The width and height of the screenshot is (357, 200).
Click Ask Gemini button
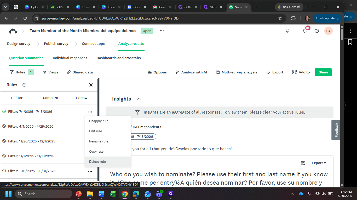point(289,7)
